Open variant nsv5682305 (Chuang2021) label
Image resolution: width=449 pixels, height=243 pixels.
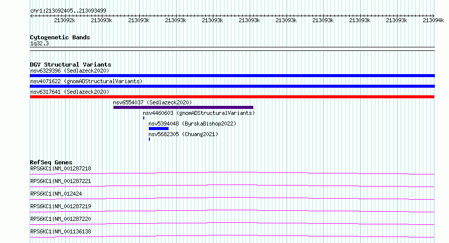(183, 134)
